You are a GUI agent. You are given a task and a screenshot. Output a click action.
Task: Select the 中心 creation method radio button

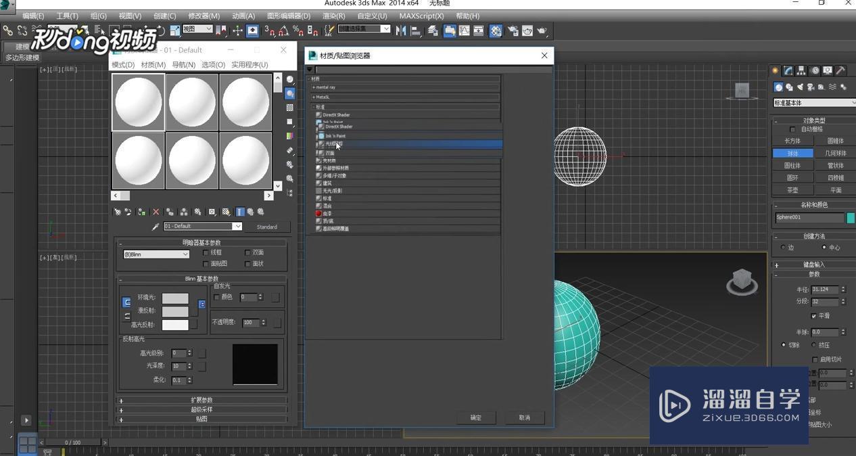[825, 247]
